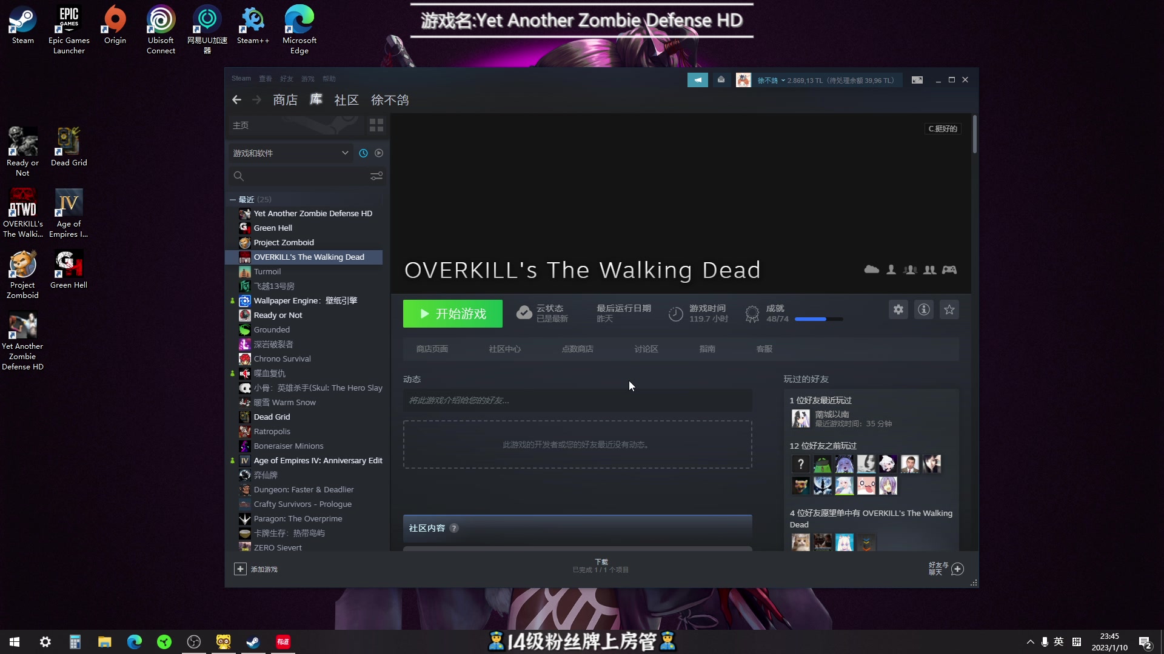Open 库 library tab

click(316, 100)
